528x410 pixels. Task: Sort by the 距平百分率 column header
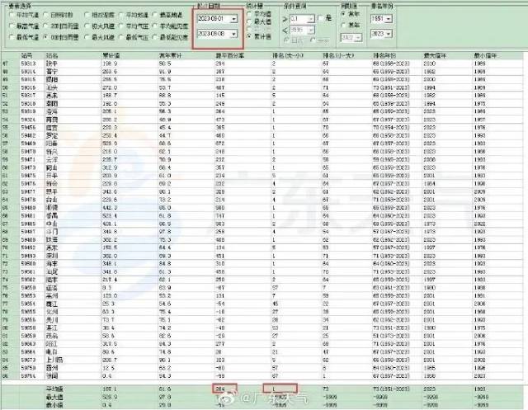(x=229, y=55)
